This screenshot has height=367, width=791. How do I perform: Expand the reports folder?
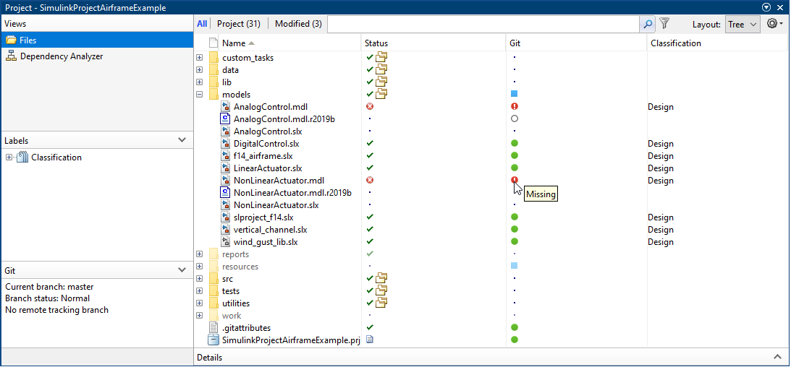(199, 254)
